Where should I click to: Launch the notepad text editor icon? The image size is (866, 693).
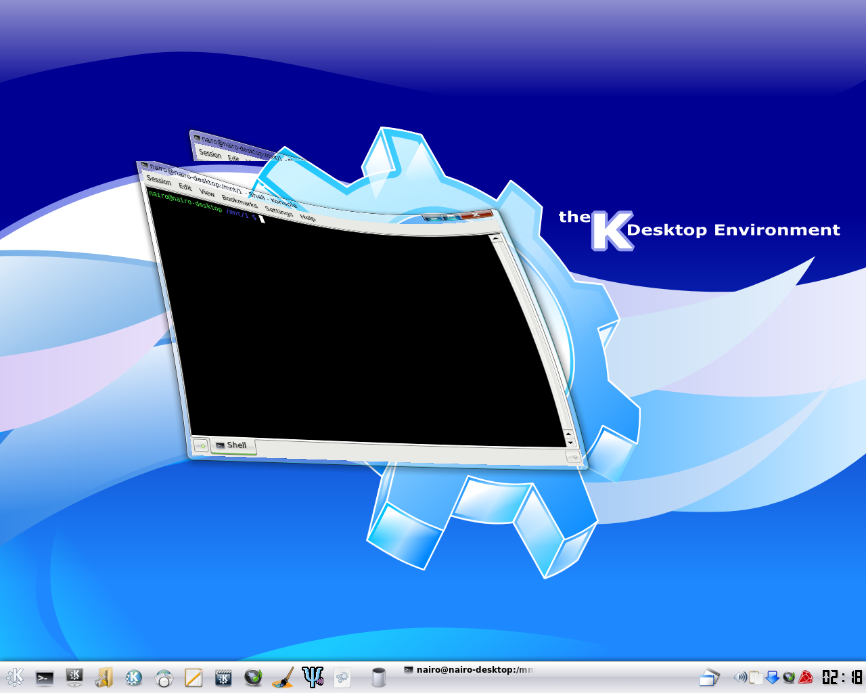pyautogui.click(x=193, y=677)
